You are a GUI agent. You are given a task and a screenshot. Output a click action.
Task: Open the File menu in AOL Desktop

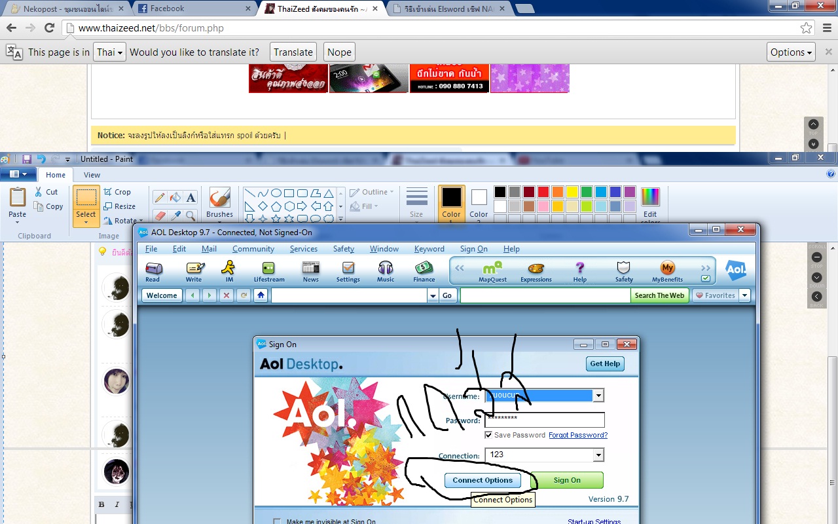coord(151,249)
